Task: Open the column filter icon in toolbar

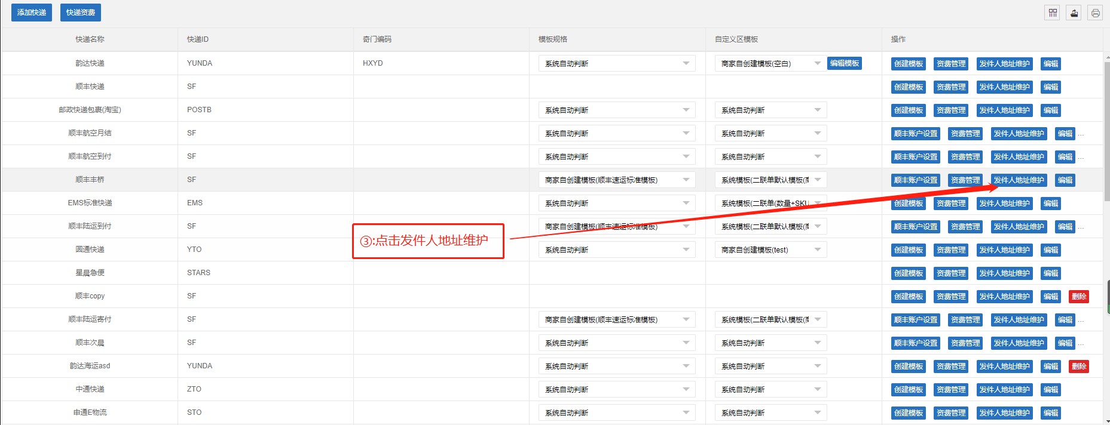Action: tap(1053, 13)
